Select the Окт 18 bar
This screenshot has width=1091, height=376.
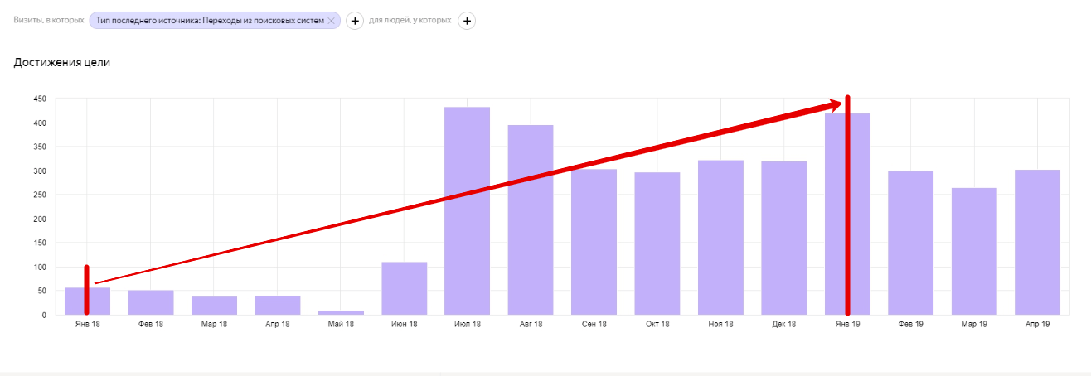coord(657,243)
